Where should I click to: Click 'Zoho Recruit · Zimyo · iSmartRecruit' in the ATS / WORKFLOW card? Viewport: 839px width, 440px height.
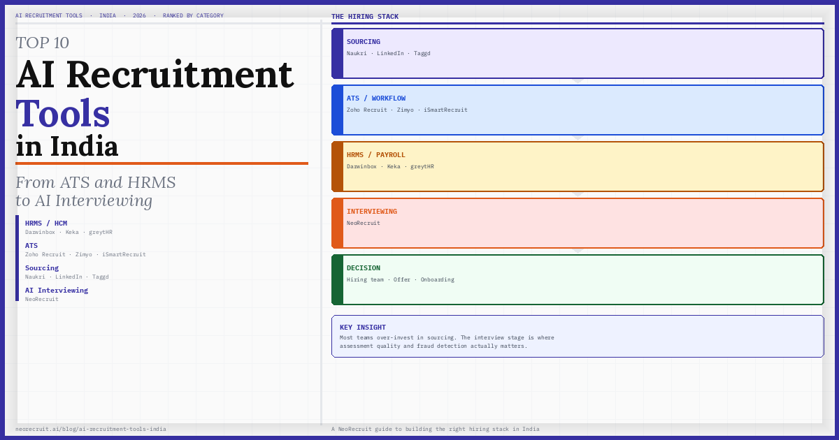point(407,110)
